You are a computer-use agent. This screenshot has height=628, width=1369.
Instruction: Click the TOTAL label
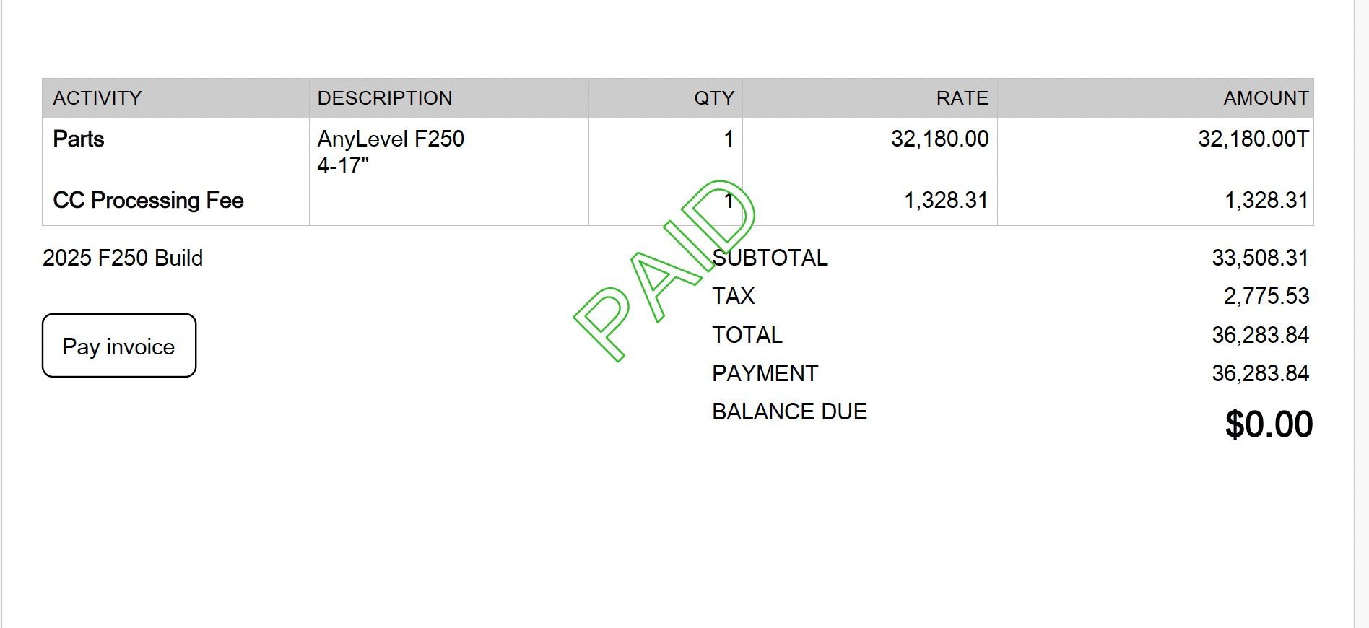[747, 335]
